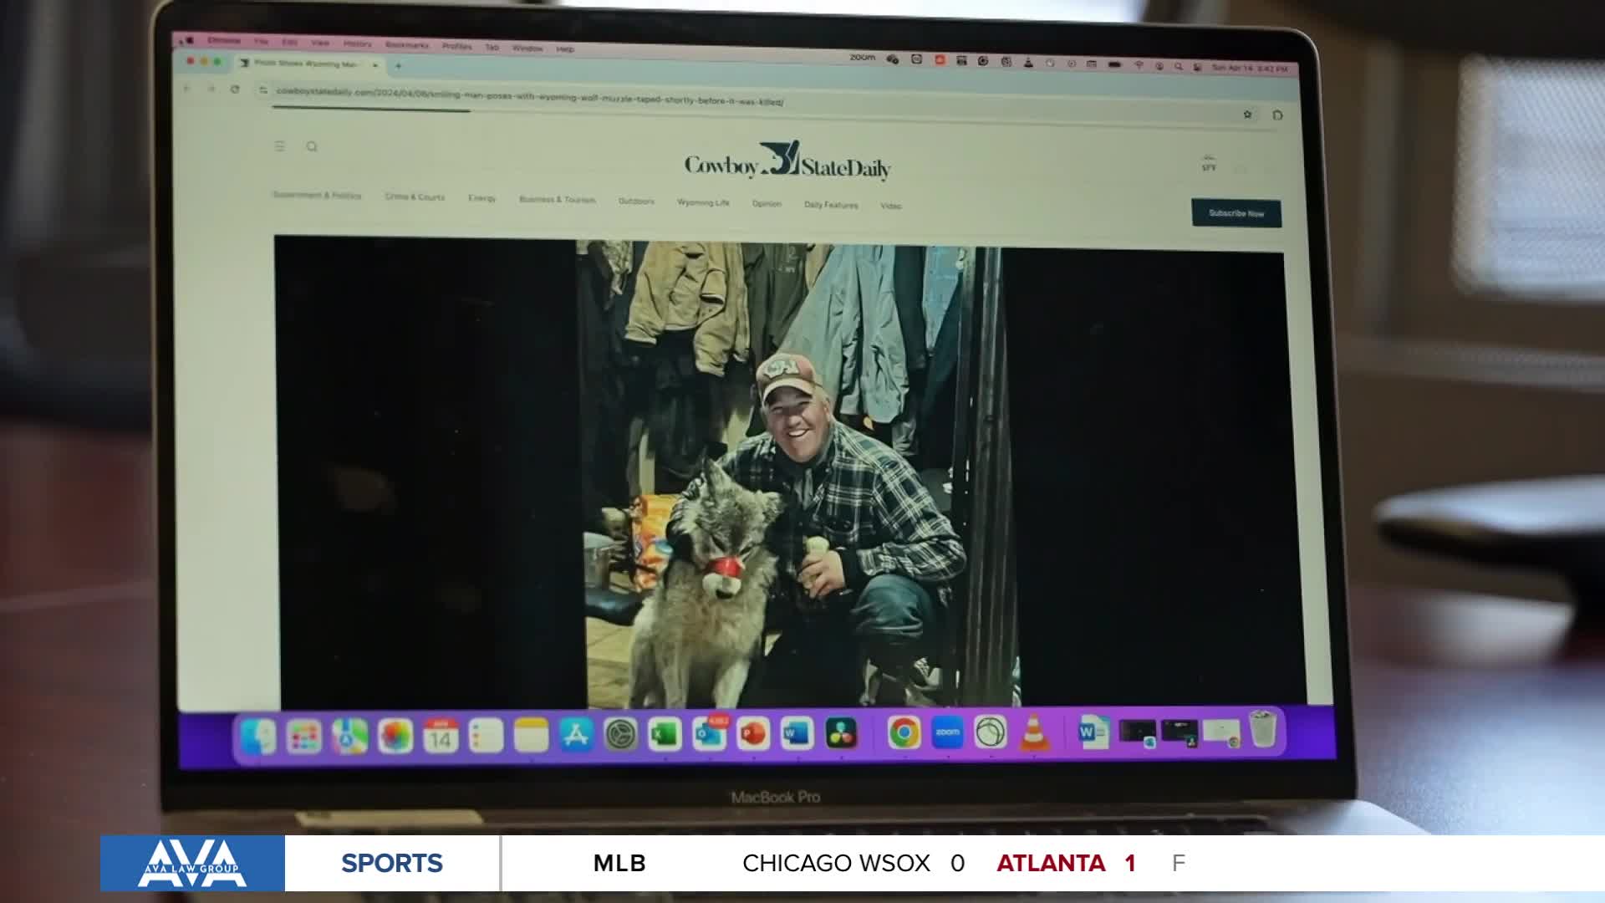Visit the Outdoors section
Image resolution: width=1605 pixels, height=903 pixels.
pos(636,201)
